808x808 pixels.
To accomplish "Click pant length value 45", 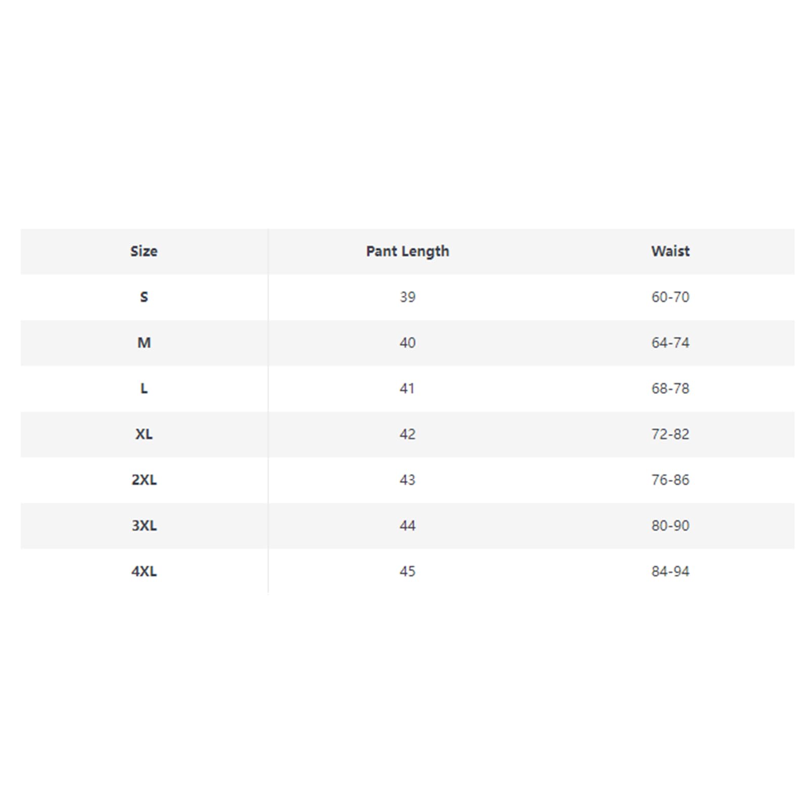I will pos(408,571).
